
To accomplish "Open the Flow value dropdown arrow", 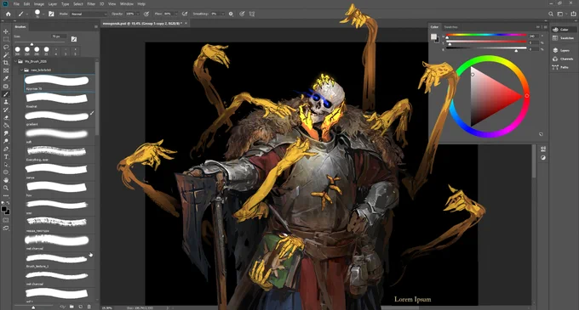I will [175, 14].
